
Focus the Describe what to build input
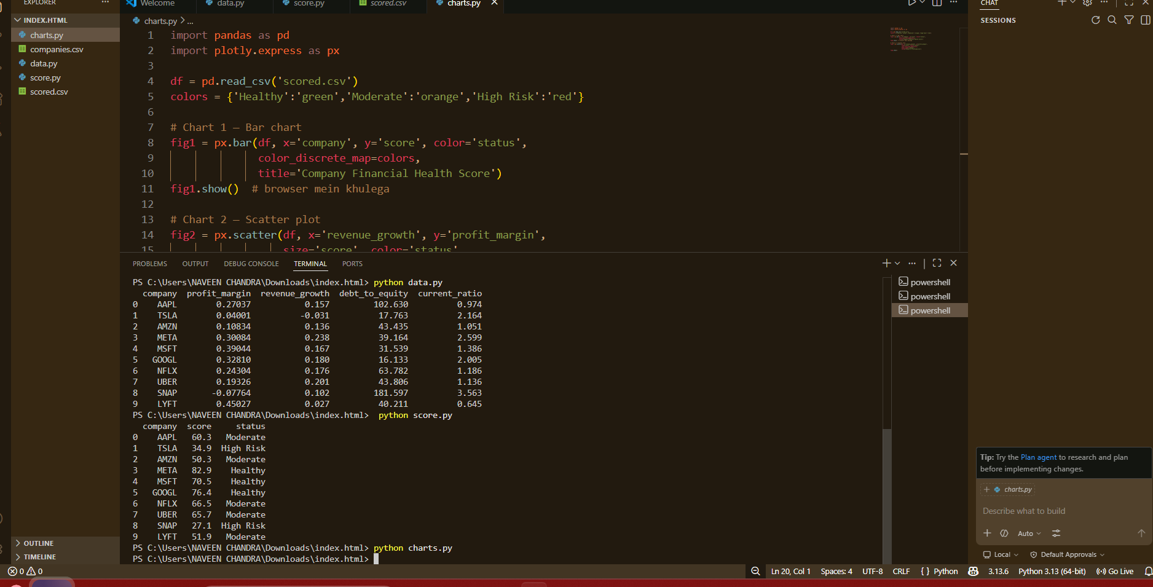pos(1063,511)
